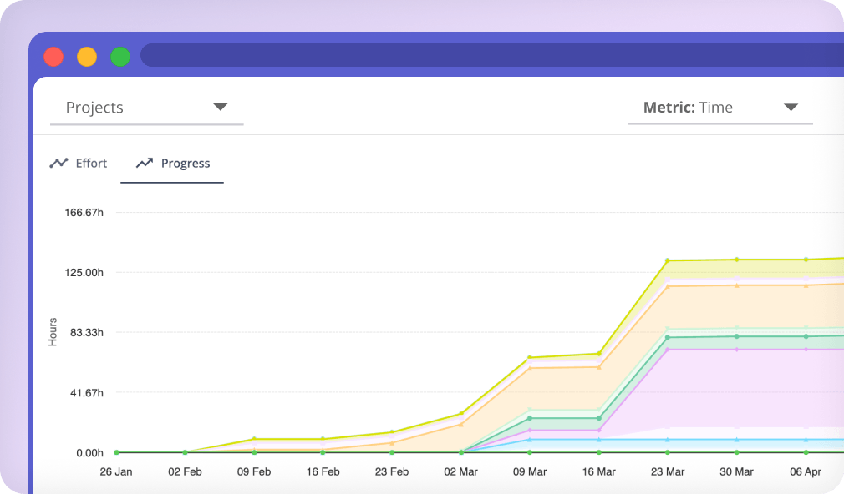Click the green baseline point at 26 Jan
This screenshot has width=844, height=494.
(116, 452)
